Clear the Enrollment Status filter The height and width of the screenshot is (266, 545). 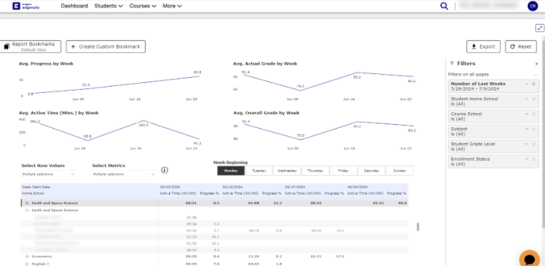click(x=534, y=159)
